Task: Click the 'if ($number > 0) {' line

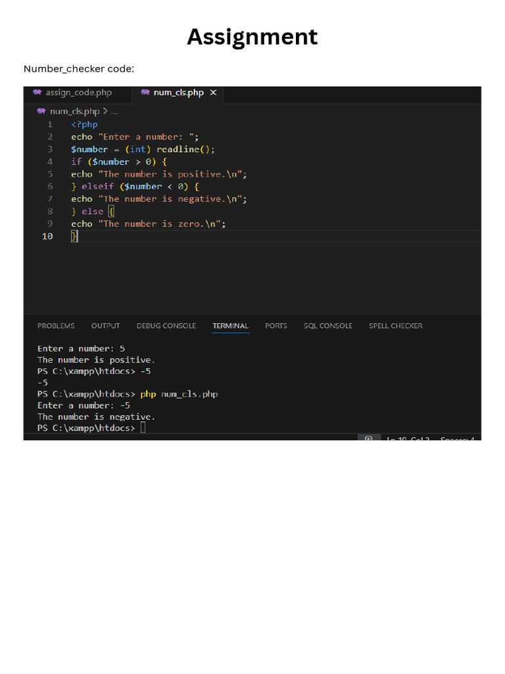Action: point(119,162)
